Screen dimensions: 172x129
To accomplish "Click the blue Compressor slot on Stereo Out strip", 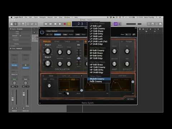I will (x=25, y=68).
